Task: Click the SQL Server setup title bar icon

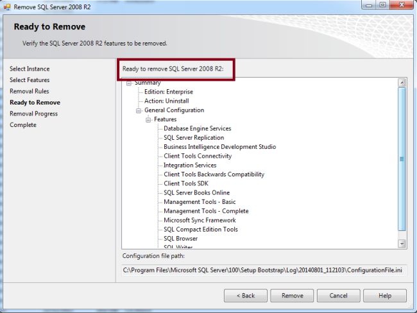Action: (x=7, y=6)
